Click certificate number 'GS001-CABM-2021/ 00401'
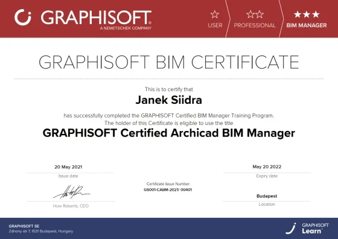This screenshot has height=239, width=338. 168,190
